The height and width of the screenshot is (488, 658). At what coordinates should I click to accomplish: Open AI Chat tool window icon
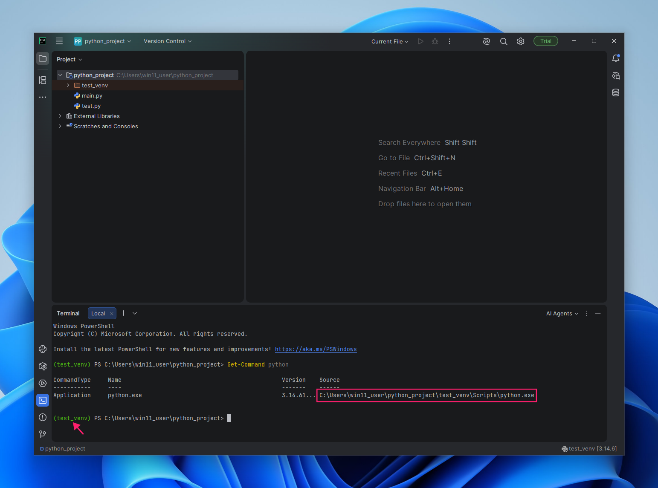click(616, 76)
